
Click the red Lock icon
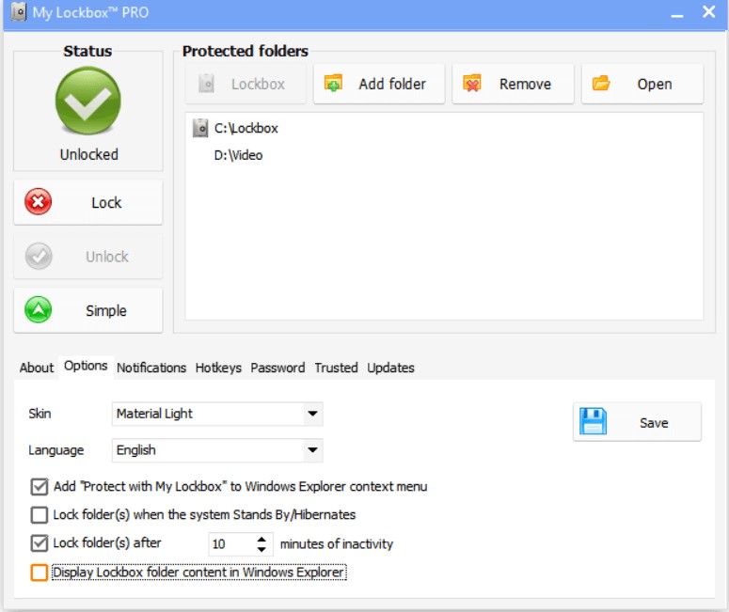(39, 202)
